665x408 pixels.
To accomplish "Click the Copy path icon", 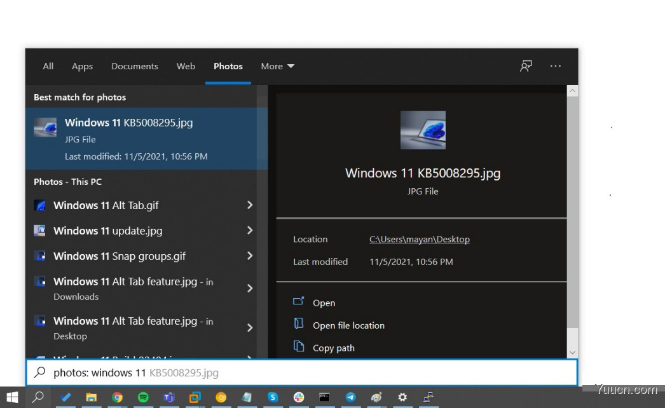I will coord(298,347).
